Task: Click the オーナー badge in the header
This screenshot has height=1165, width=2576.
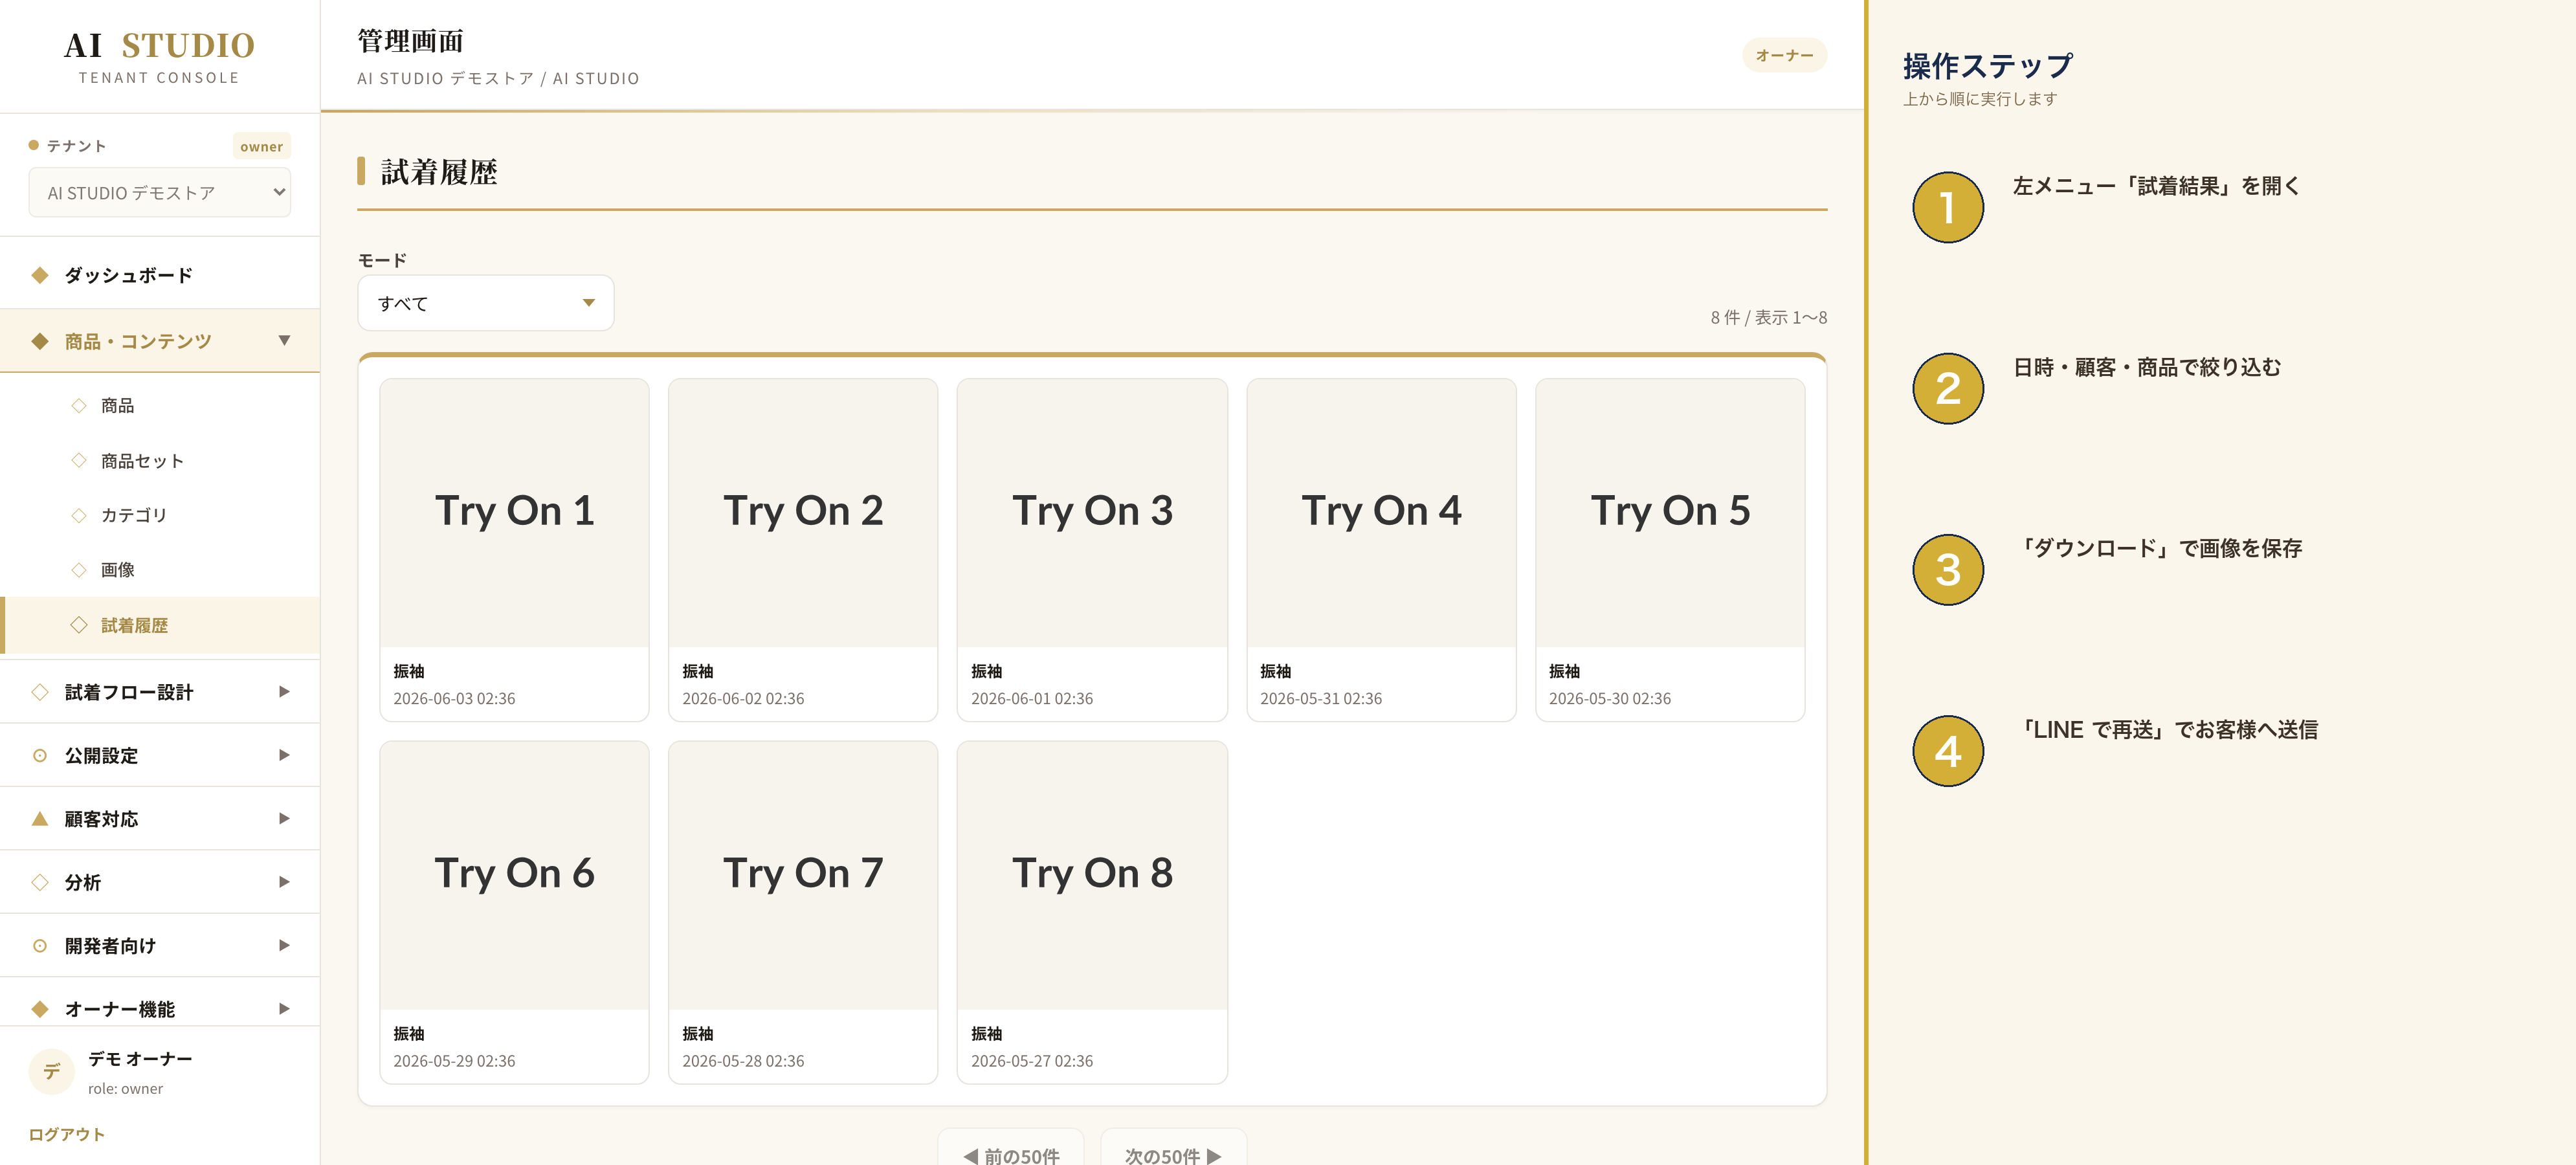Action: pos(1784,55)
